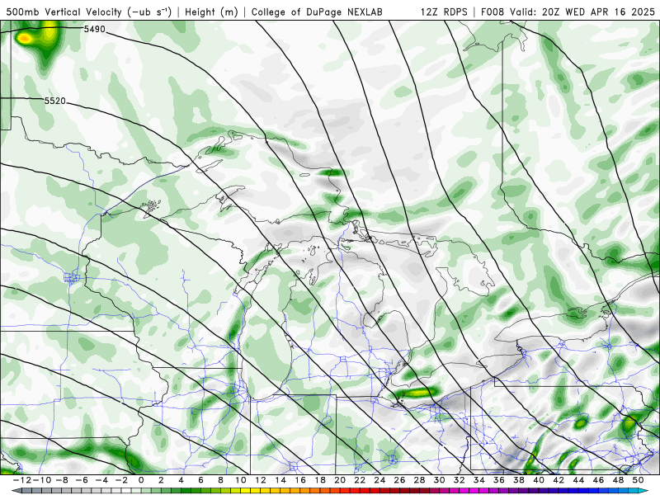This screenshot has width=660, height=495.
Task: Click the '34' color scale value
Action: 479,480
